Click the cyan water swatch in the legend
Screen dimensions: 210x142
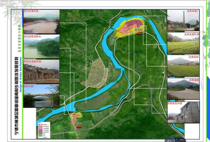coord(41,136)
